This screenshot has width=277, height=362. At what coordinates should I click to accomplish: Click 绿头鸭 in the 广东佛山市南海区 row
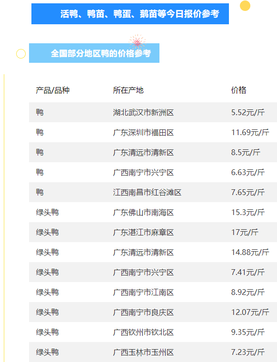48,212
